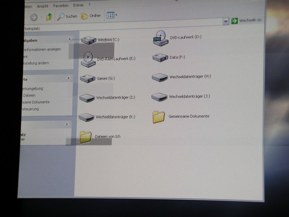Open the Gemeinsame Dokumente folder

[x=159, y=117]
